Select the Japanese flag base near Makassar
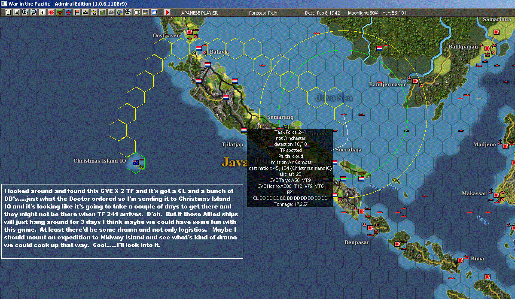This screenshot has height=299, width=515. 496,195
